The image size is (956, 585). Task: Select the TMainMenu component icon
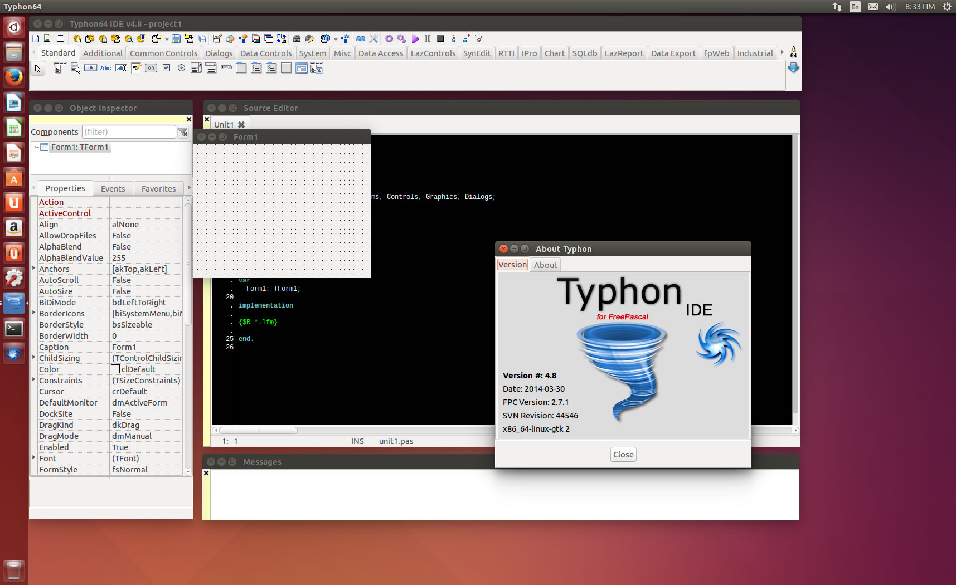tap(60, 68)
